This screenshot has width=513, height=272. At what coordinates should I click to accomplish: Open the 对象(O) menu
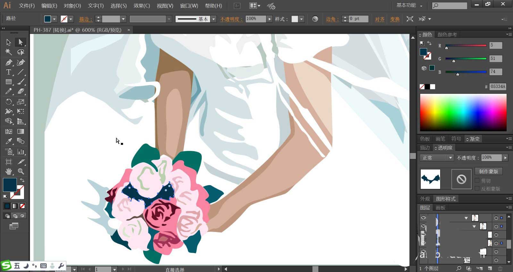[x=72, y=6]
